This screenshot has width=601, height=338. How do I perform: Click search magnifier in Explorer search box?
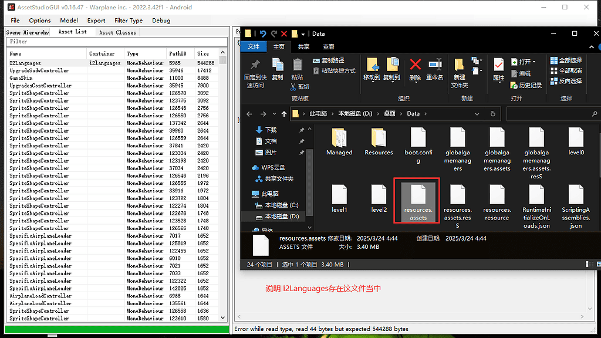[x=595, y=114]
